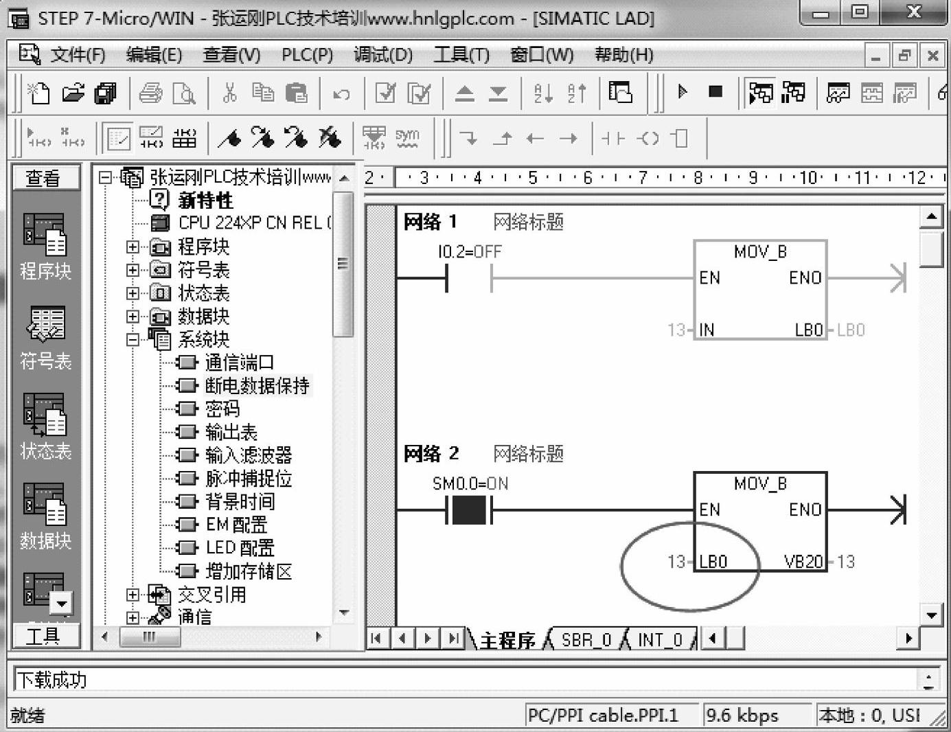Compile the current program block
Screen dimensions: 951x732
coord(385,93)
